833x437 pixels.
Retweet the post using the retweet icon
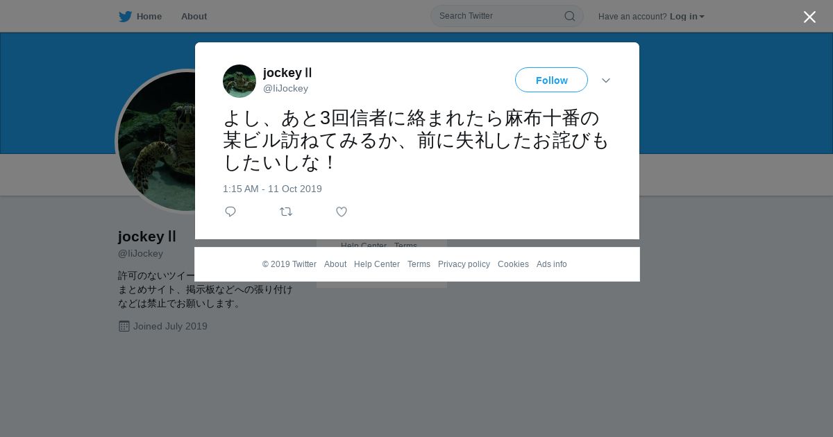tap(286, 212)
